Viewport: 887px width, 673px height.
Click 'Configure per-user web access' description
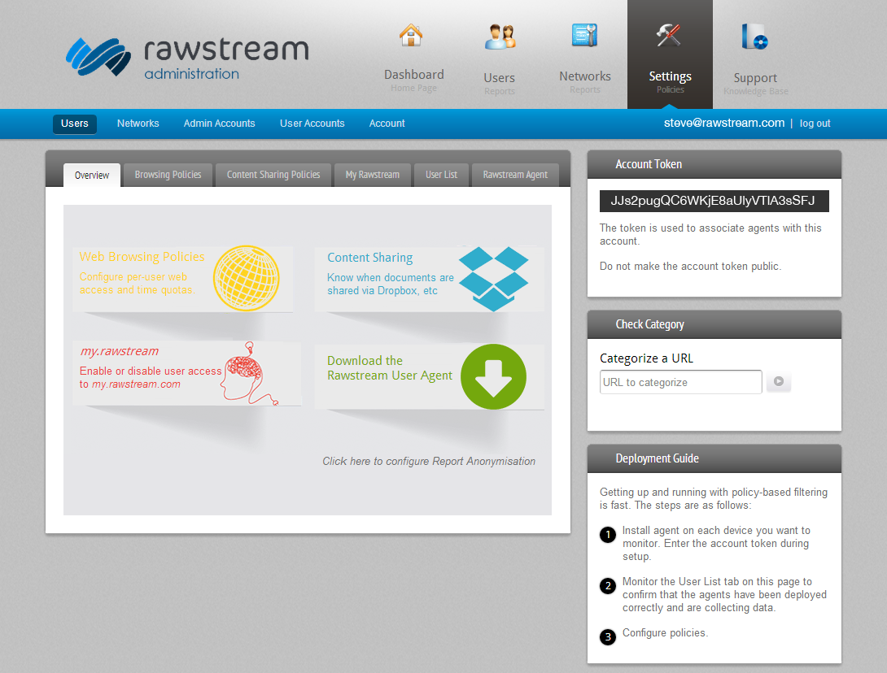[137, 283]
